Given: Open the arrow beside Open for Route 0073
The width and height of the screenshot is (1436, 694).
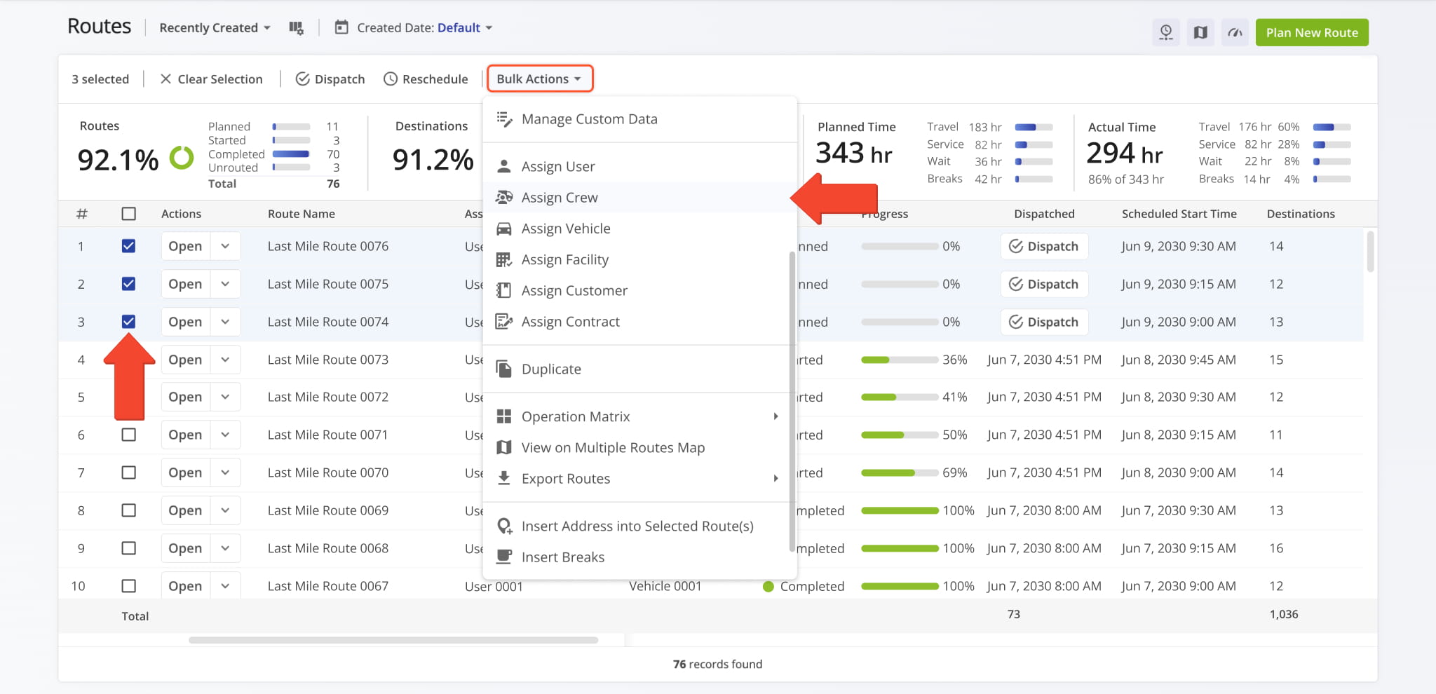Looking at the screenshot, I should [x=225, y=360].
